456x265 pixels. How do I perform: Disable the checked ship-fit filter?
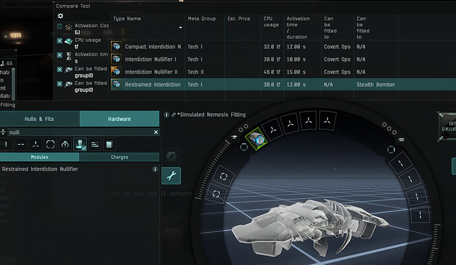tap(80, 144)
